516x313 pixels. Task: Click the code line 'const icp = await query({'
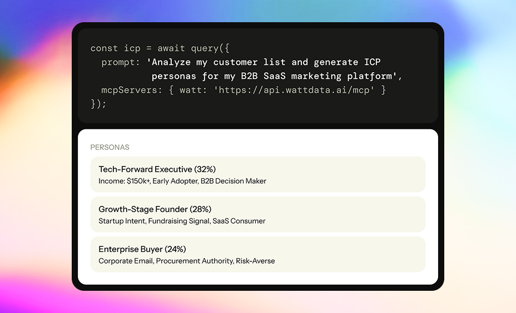point(160,48)
